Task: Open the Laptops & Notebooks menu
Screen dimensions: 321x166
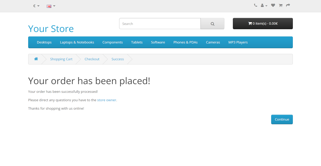Action: 77,42
